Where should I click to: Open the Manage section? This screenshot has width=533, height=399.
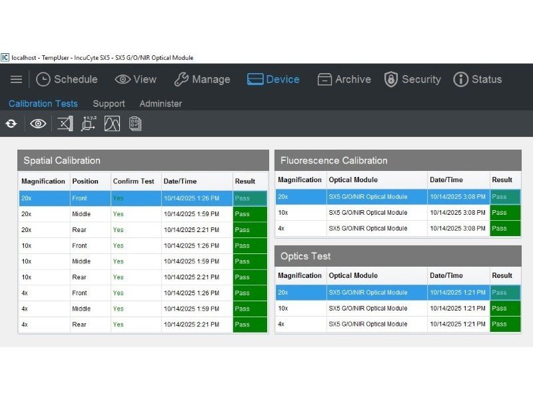202,79
